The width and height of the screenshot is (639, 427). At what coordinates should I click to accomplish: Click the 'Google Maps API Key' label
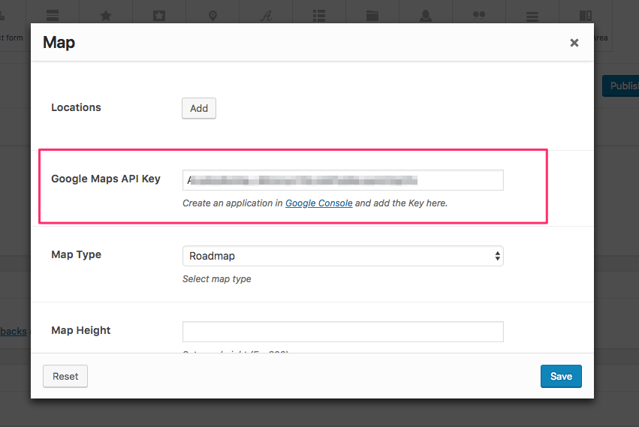pyautogui.click(x=106, y=179)
